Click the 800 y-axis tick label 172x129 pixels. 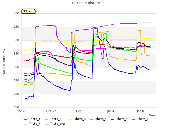(16, 67)
